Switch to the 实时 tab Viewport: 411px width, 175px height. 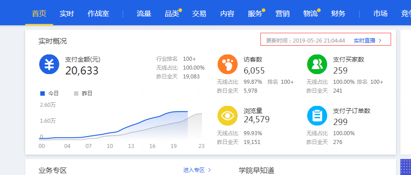66,13
